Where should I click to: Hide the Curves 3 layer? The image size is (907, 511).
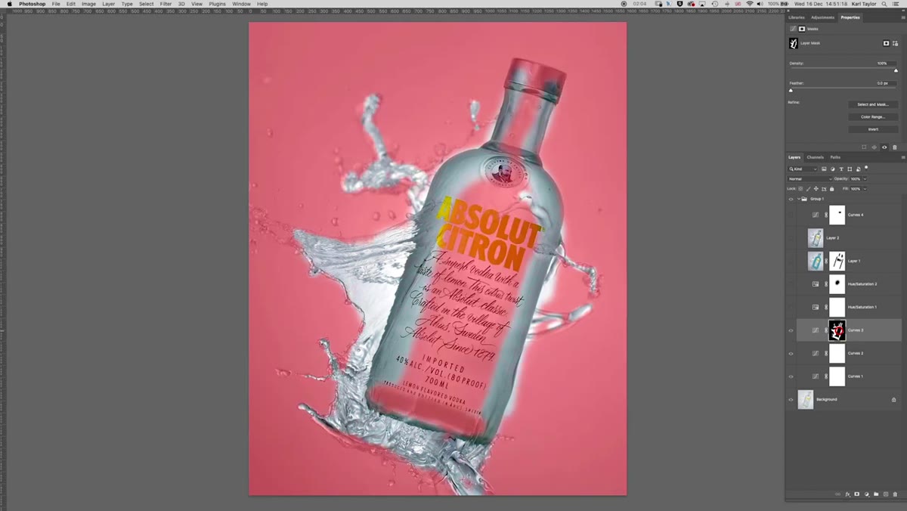point(791,330)
